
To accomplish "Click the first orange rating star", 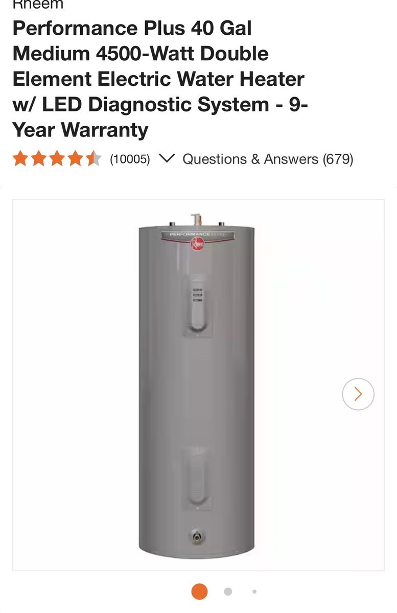I will pyautogui.click(x=20, y=159).
